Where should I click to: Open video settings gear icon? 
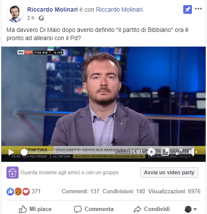pos(151,152)
